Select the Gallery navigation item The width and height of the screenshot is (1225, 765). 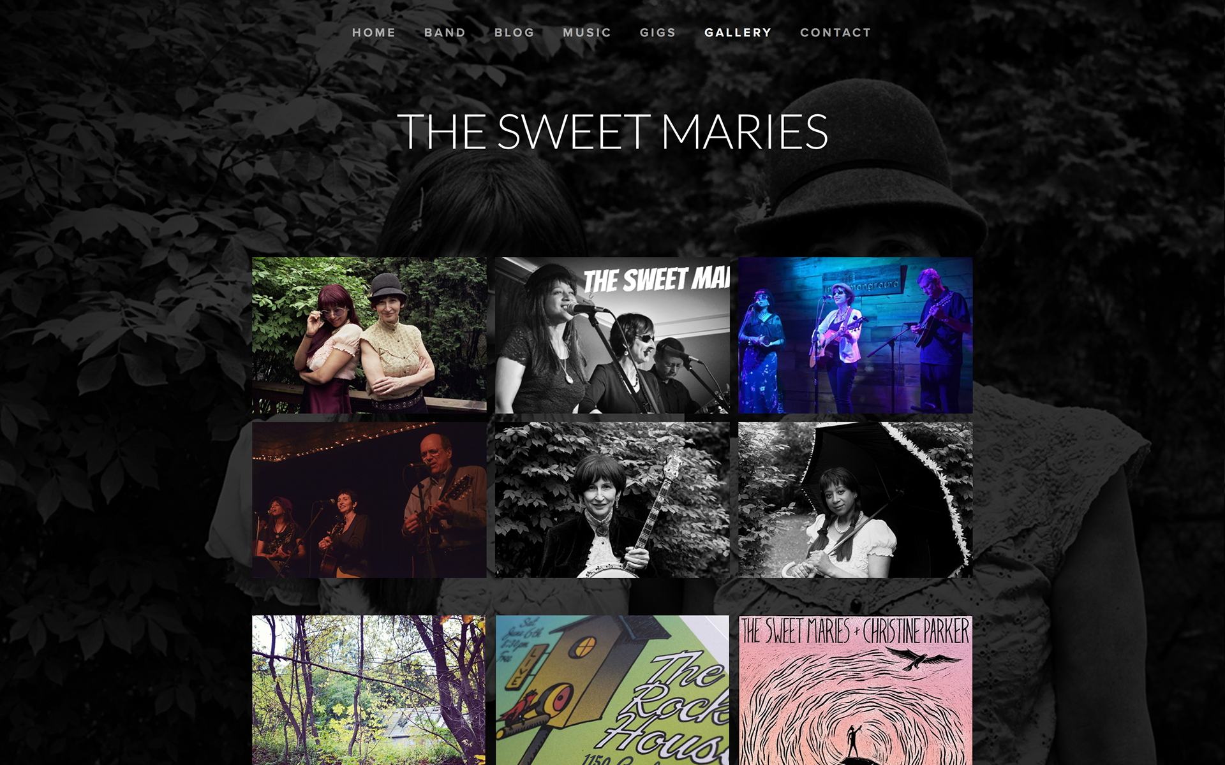click(x=738, y=33)
